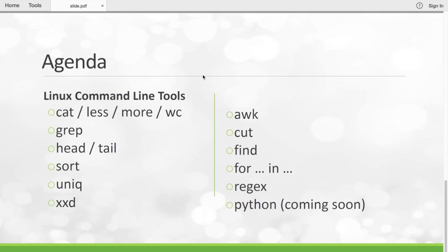Select the slide.pdf document tab
This screenshot has height=252, width=448.
click(78, 6)
